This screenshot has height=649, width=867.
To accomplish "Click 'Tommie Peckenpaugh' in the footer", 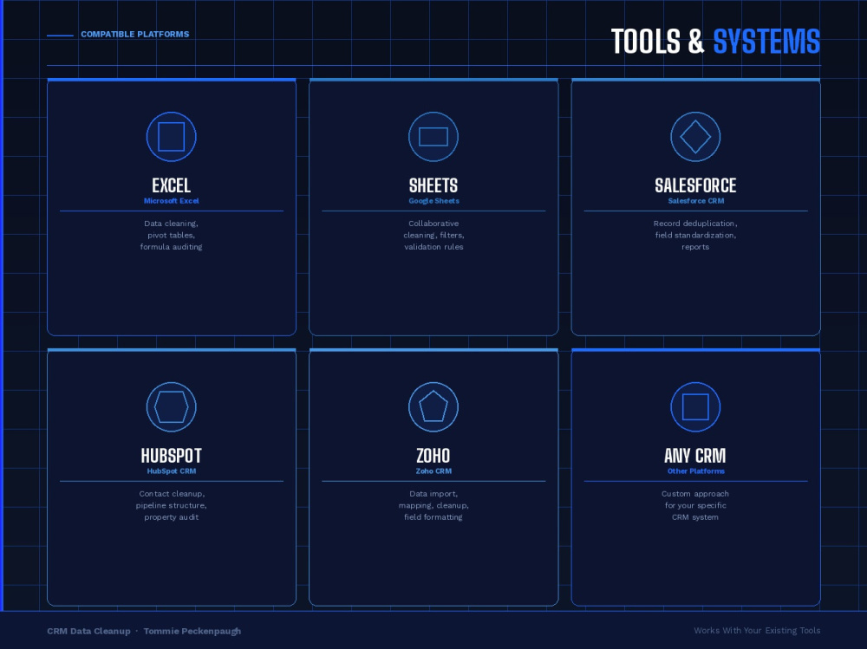I will (192, 631).
